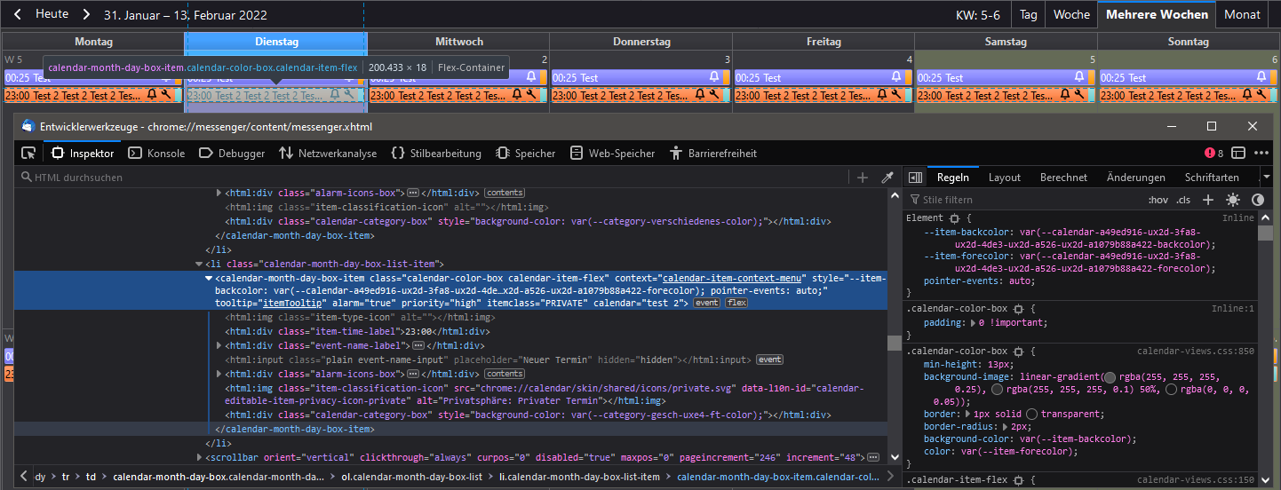Viewport: 1281px width, 490px height.
Task: Add a new CSS rule
Action: 1208,200
